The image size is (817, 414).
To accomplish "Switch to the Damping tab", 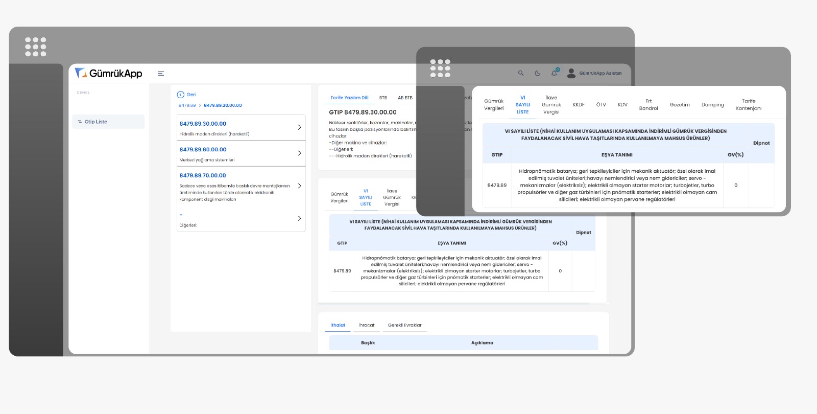I will [x=712, y=105].
